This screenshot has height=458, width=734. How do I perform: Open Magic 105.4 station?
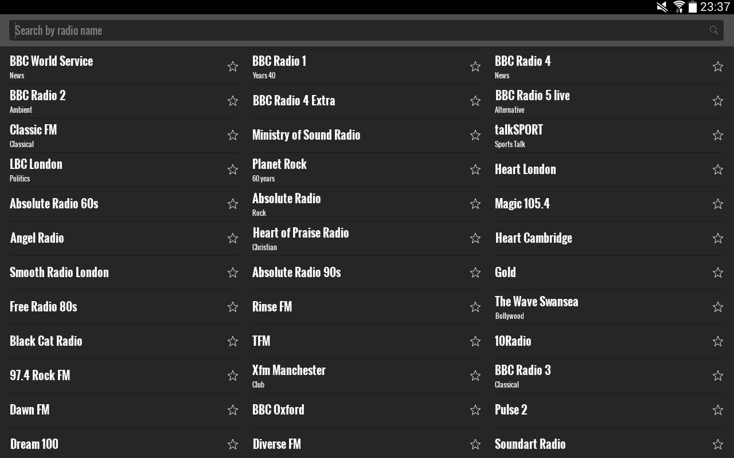coord(522,204)
